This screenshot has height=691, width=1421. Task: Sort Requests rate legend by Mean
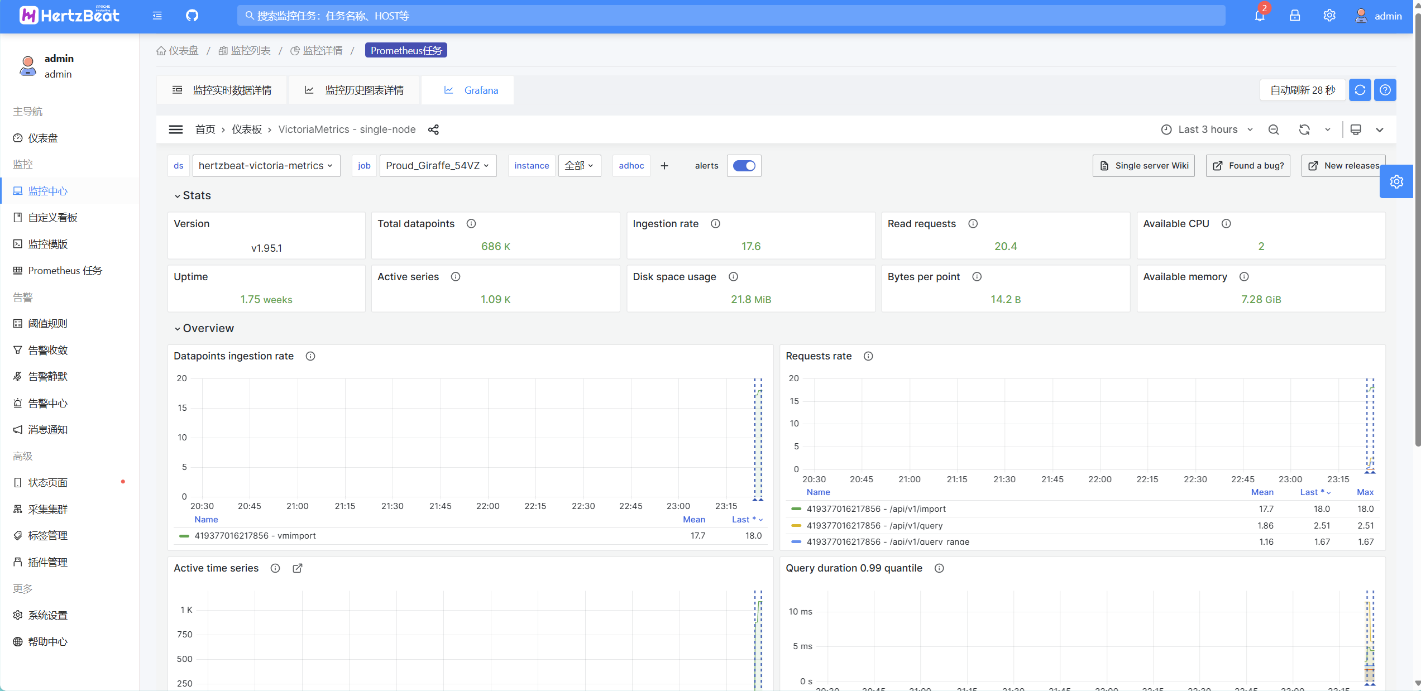[x=1262, y=492]
